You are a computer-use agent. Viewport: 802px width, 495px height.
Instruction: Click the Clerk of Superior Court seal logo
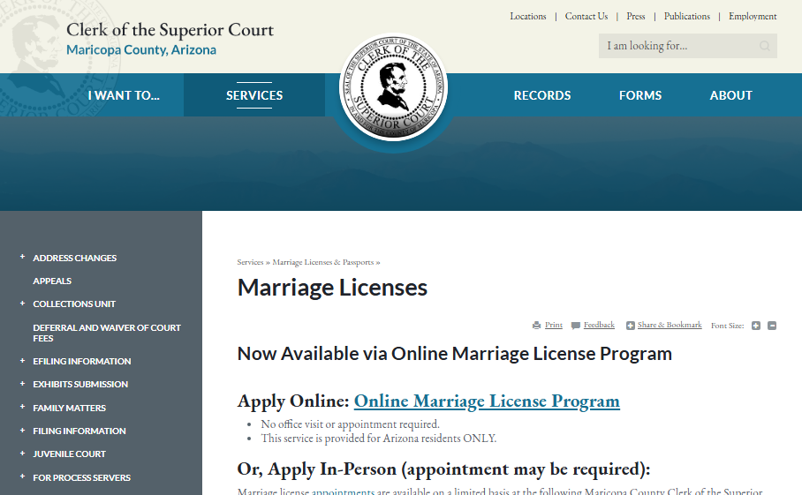(x=393, y=88)
